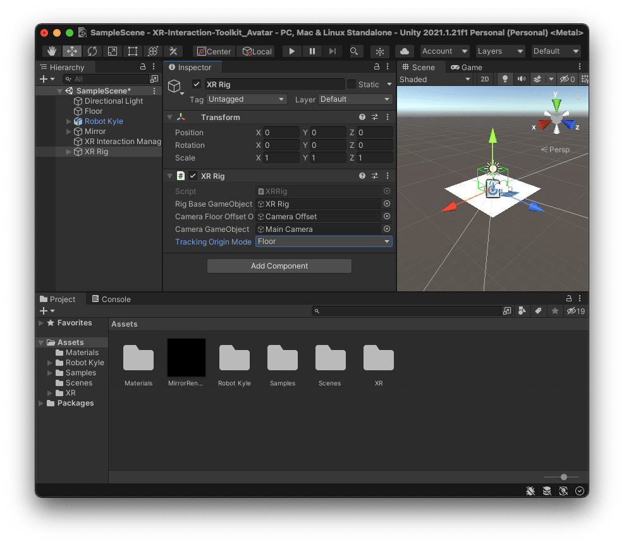Switch to the Game tab

(467, 67)
